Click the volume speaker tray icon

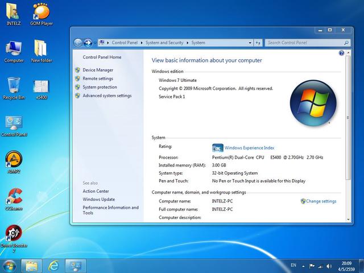pyautogui.click(x=329, y=266)
